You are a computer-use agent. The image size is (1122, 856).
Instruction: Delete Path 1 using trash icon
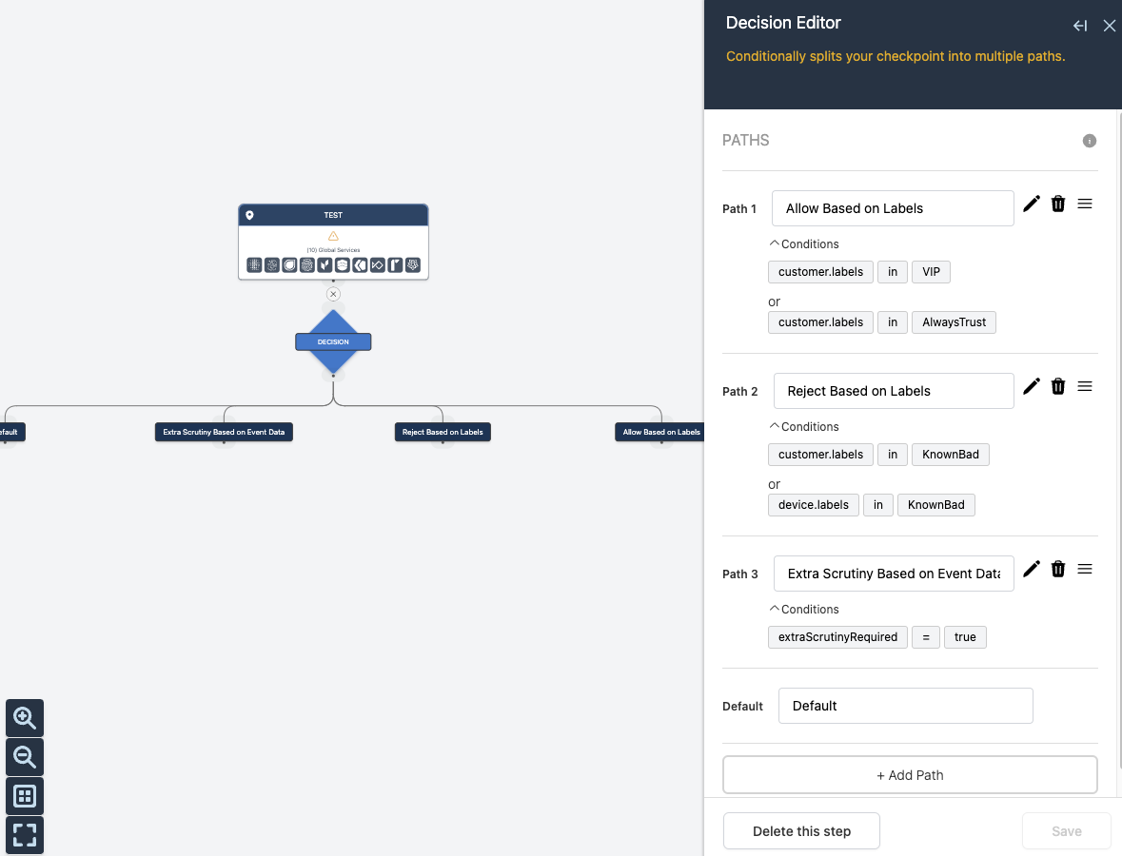pos(1058,204)
